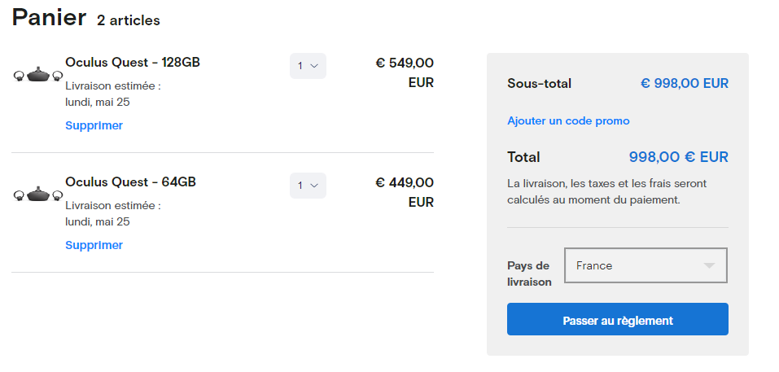Viewport: 779px width, 372px height.
Task: Select the Oculus Quest - 64GB product title
Action: [130, 182]
